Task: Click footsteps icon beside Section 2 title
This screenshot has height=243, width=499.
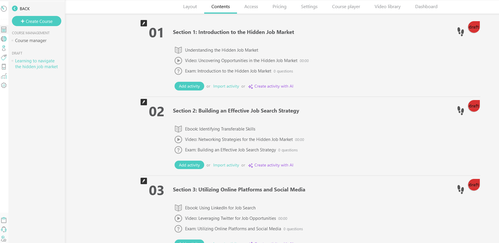Action: pyautogui.click(x=461, y=110)
